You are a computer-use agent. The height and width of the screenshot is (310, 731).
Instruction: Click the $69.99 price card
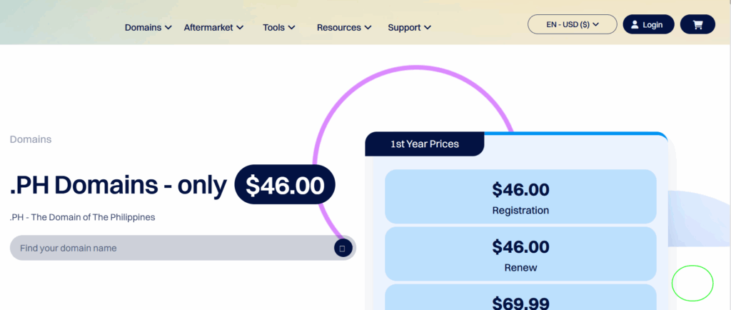[520, 297]
